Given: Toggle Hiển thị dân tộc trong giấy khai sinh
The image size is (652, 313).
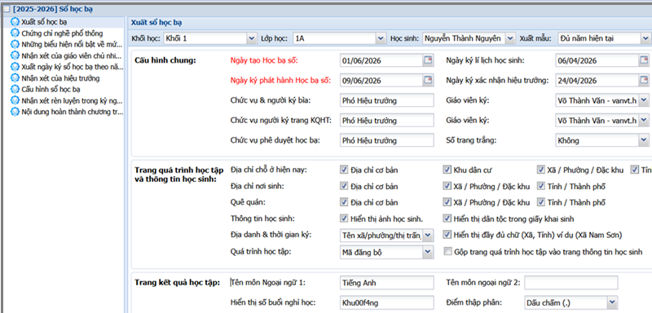Looking at the screenshot, I should tap(447, 218).
